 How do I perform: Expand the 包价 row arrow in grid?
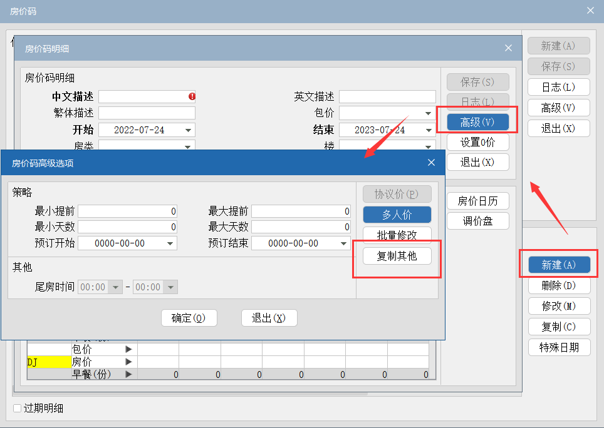[x=128, y=349]
